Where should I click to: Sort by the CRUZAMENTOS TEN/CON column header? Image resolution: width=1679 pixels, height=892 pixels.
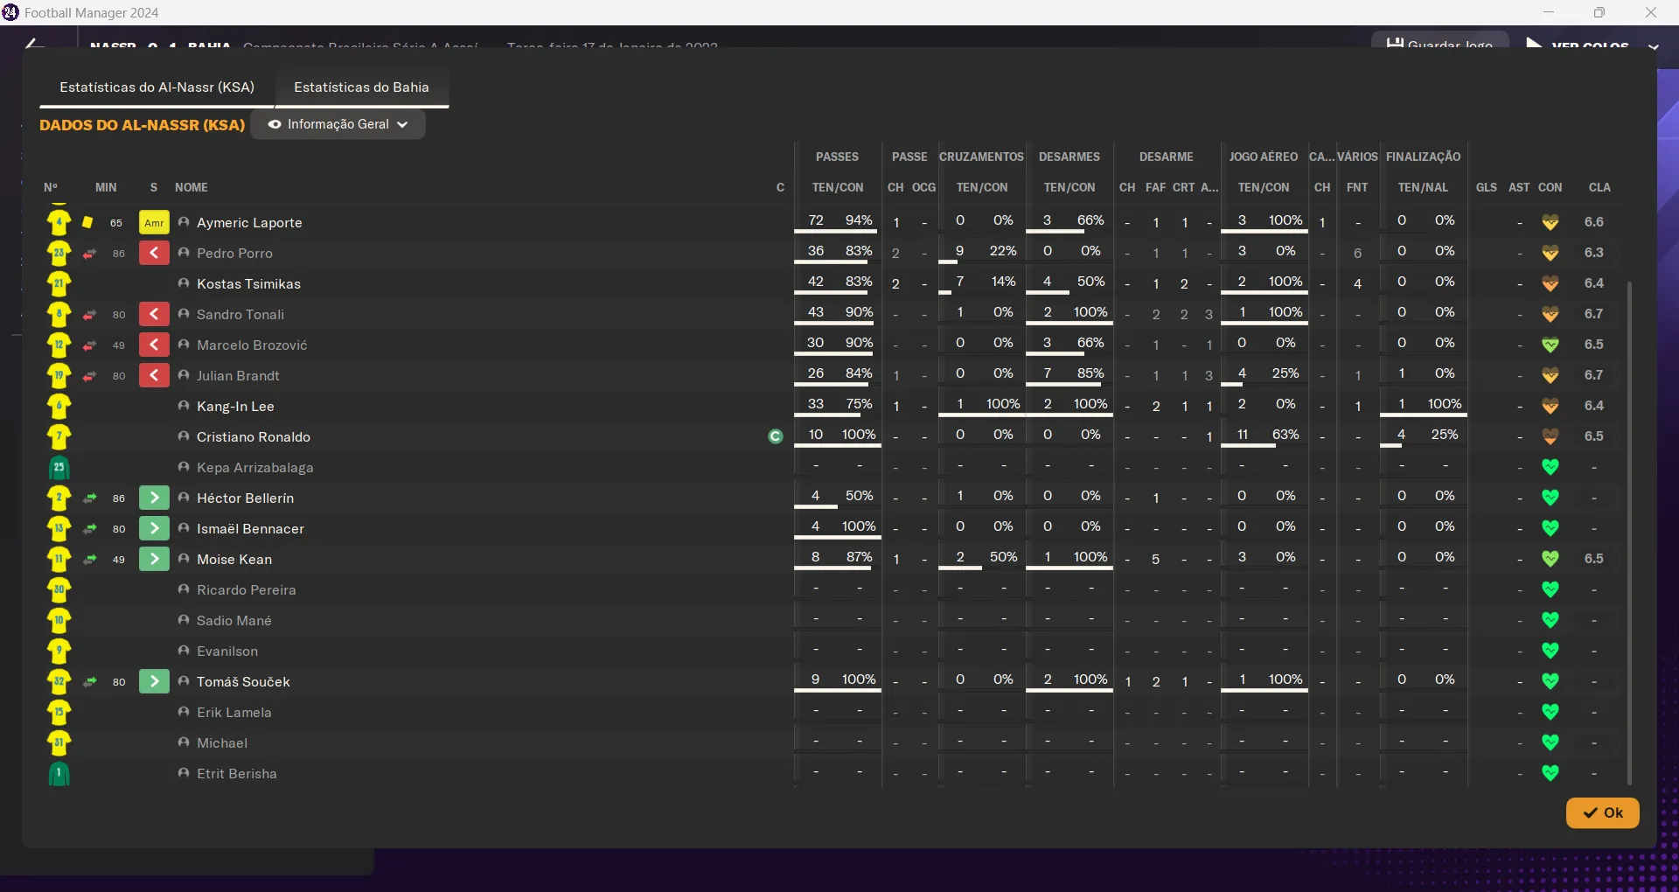click(x=982, y=187)
